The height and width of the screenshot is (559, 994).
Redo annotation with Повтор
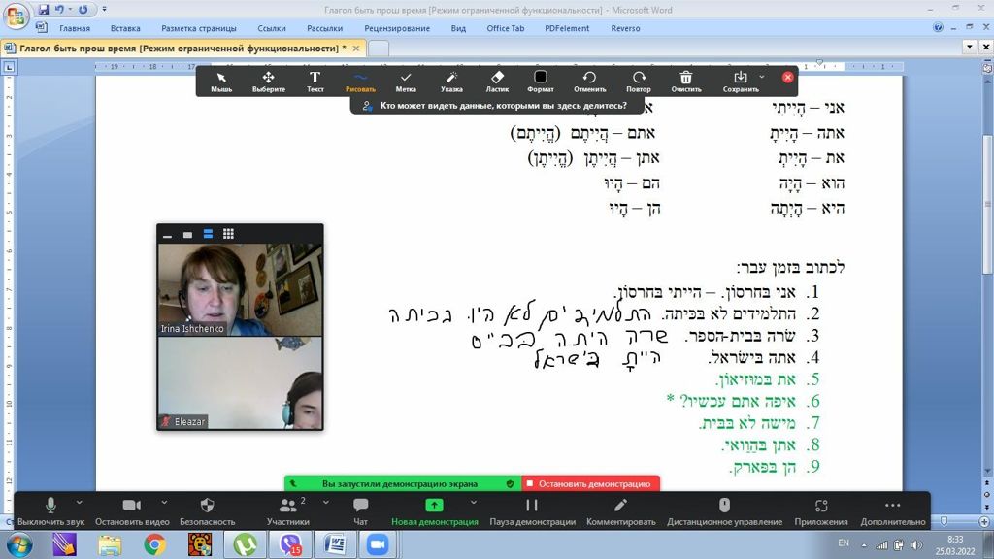coord(639,81)
